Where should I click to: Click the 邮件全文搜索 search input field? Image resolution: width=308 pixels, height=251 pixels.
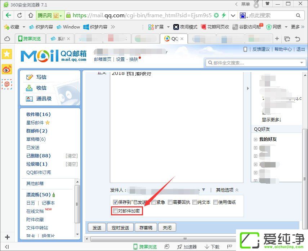[x=256, y=62]
